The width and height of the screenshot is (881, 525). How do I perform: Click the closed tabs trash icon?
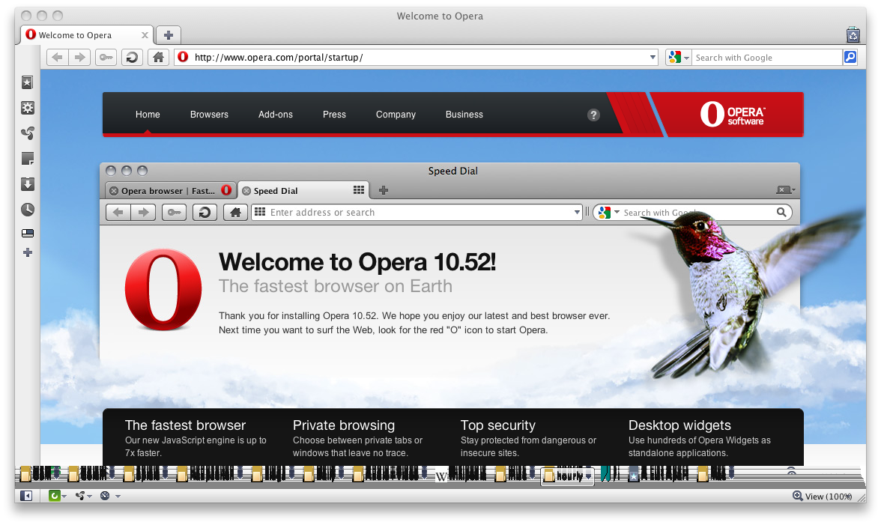click(x=853, y=34)
